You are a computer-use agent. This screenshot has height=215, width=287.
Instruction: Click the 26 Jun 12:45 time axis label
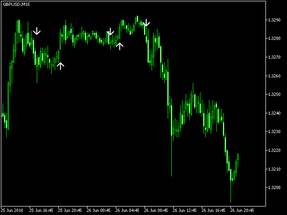pos(185,211)
